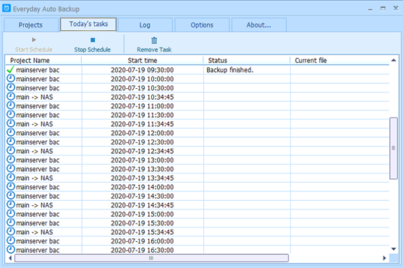The height and width of the screenshot is (268, 403).
Task: Select start time 2020-07-19 15:34:45
Action: pos(143,232)
